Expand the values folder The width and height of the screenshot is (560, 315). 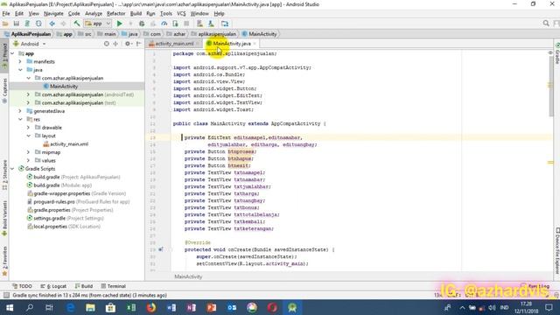pyautogui.click(x=29, y=160)
